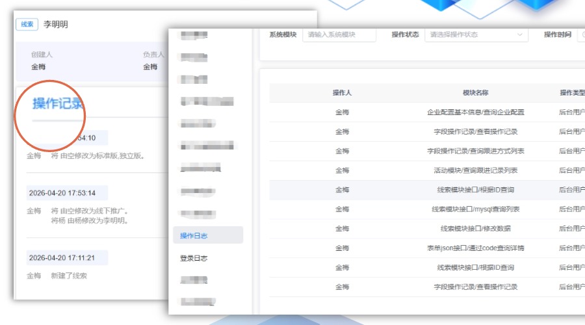585x325 pixels.
Task: Select the 活动模块/查询跟进记录列表 row
Action: [x=475, y=170]
